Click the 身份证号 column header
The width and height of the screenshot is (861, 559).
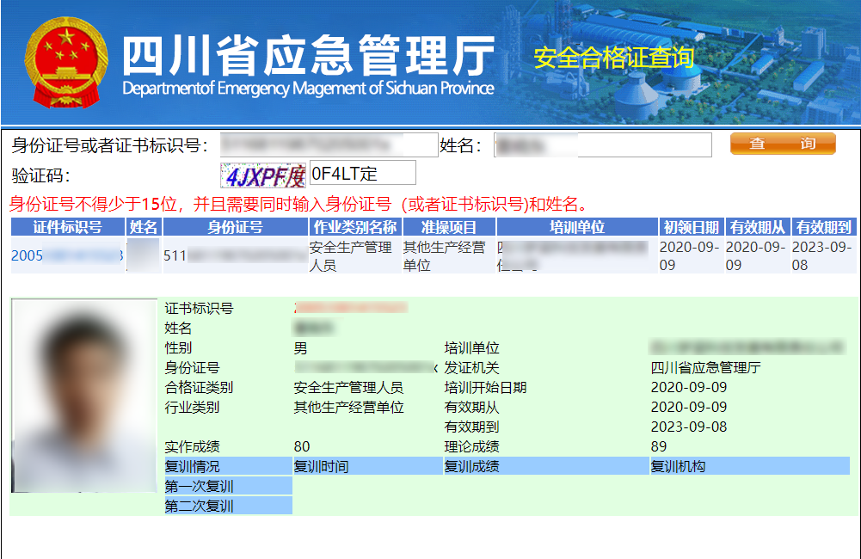[x=235, y=227]
